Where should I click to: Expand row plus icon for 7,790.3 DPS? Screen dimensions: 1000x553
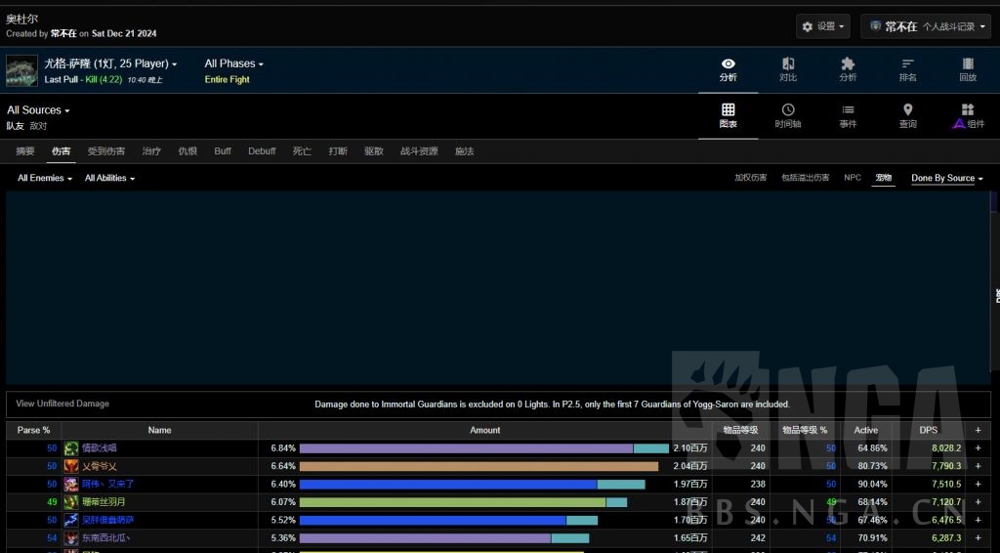978,466
